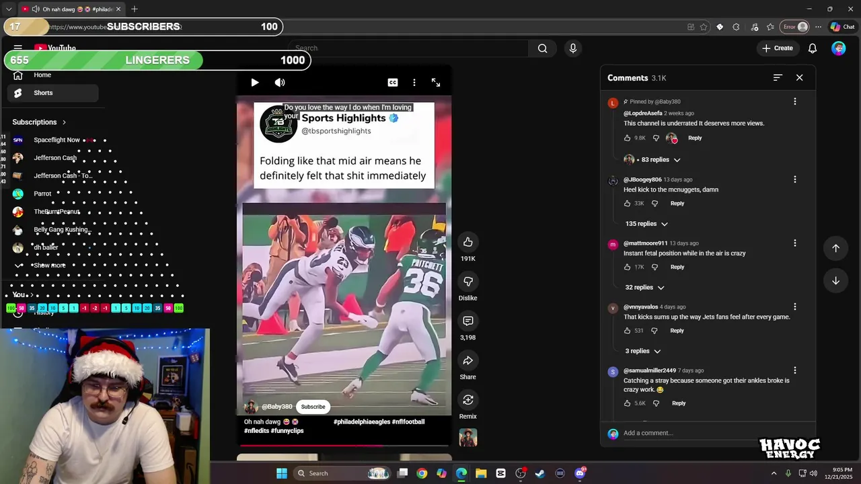The image size is (861, 484).
Task: Open Shorts in the sidebar
Action: [x=52, y=93]
